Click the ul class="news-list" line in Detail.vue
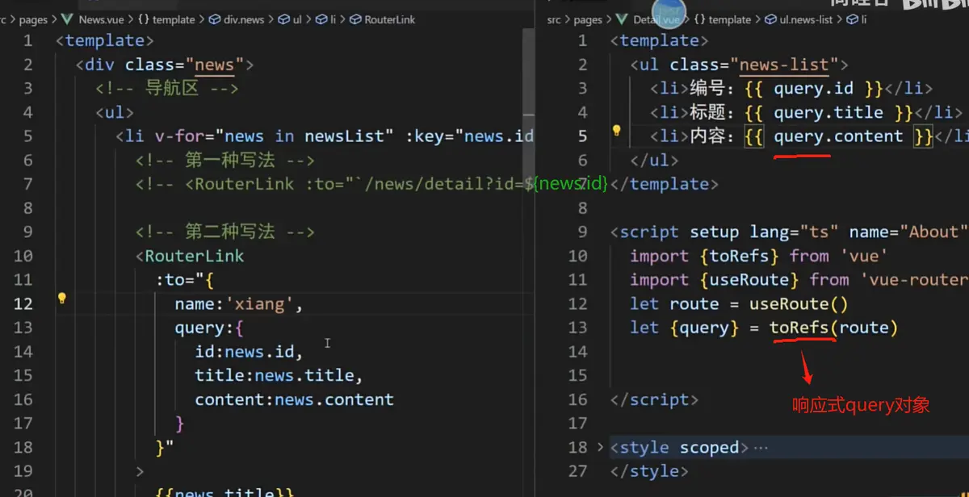969x497 pixels. 740,65
